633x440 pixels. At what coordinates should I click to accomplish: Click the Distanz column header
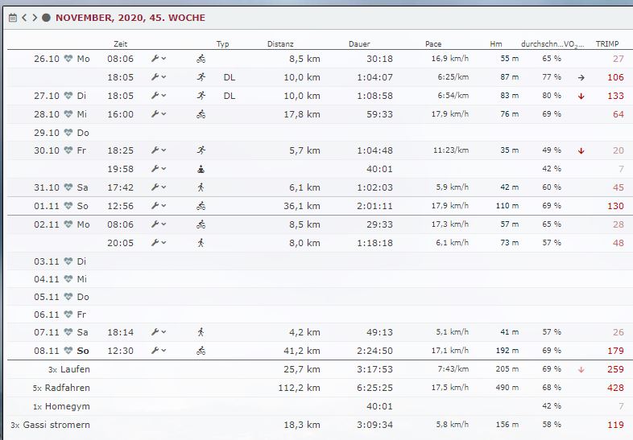280,43
